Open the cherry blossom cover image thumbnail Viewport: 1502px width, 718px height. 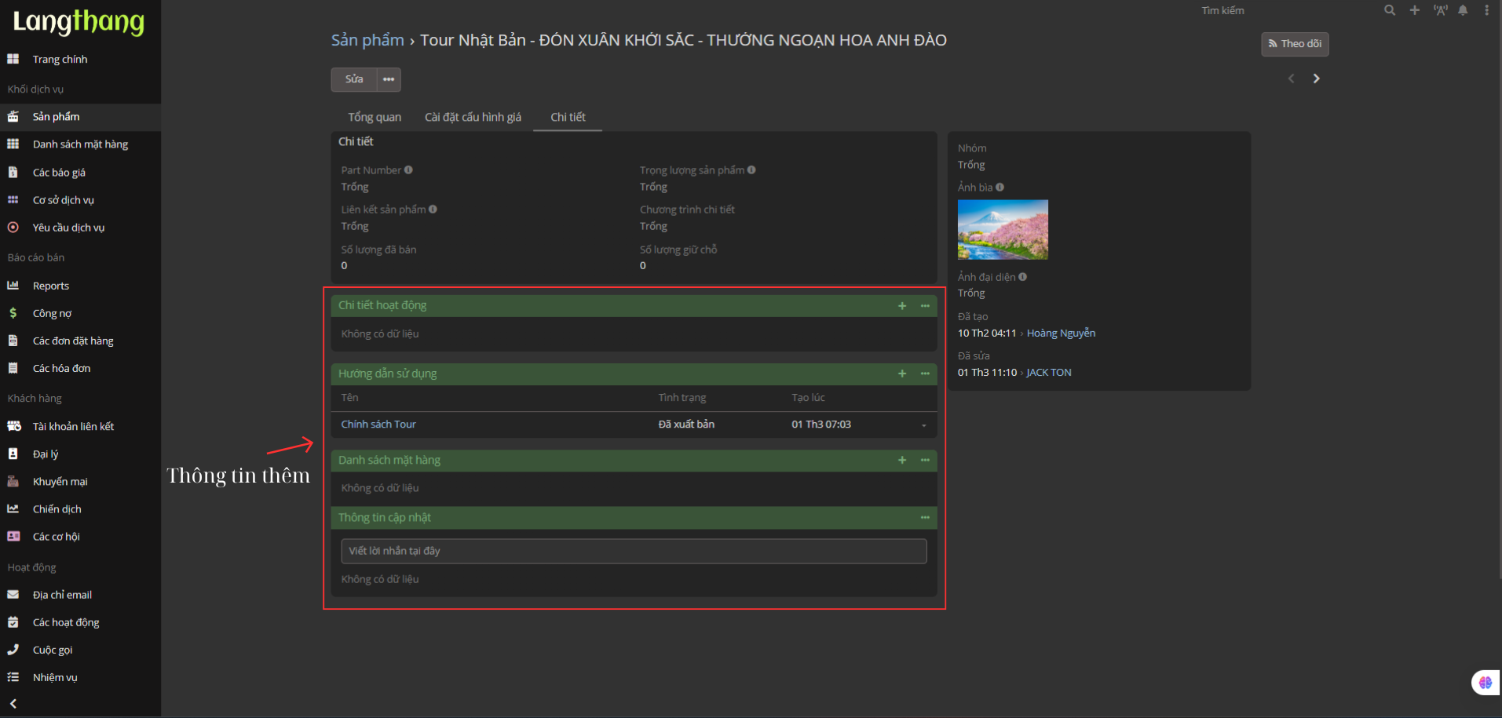point(1003,230)
